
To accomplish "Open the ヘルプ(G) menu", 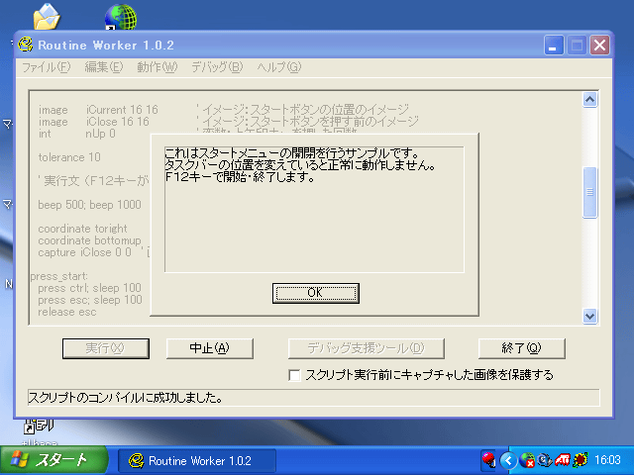I will click(x=279, y=67).
